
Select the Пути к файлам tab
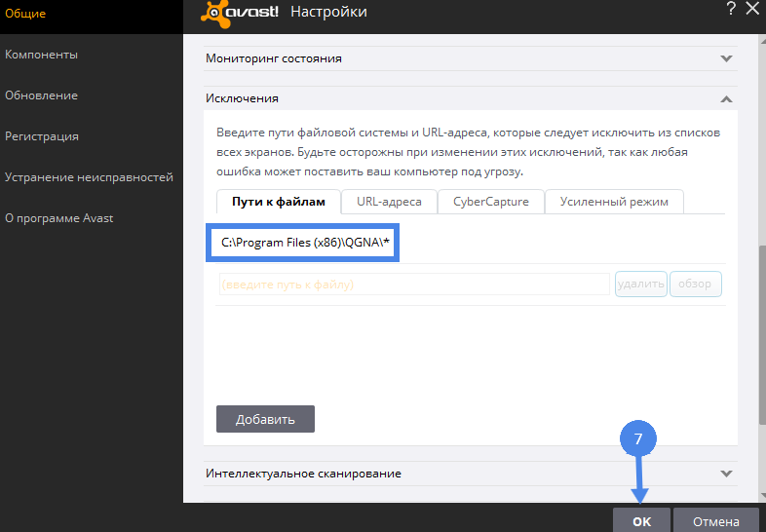point(279,202)
